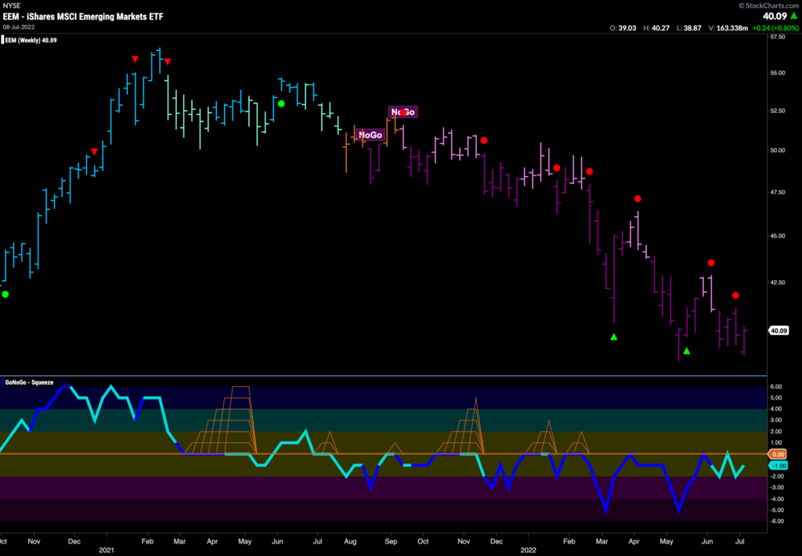Click the 6.00 oscillator axis label
The width and height of the screenshot is (802, 556).
coord(776,387)
